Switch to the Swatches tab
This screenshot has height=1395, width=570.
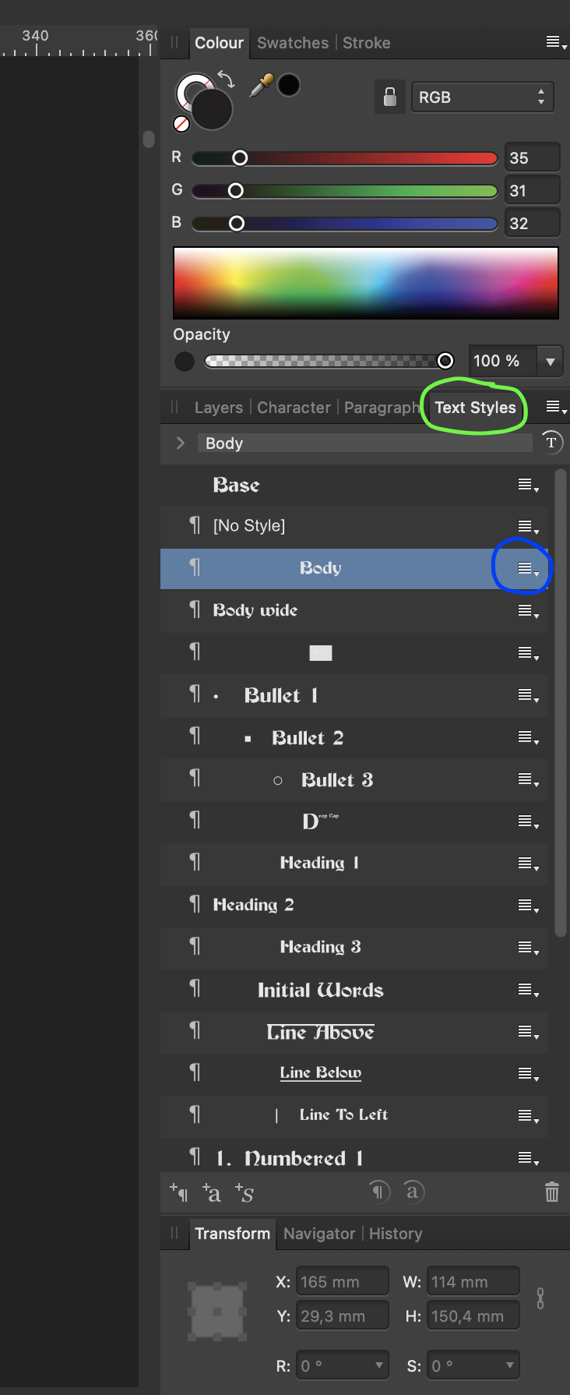point(293,43)
